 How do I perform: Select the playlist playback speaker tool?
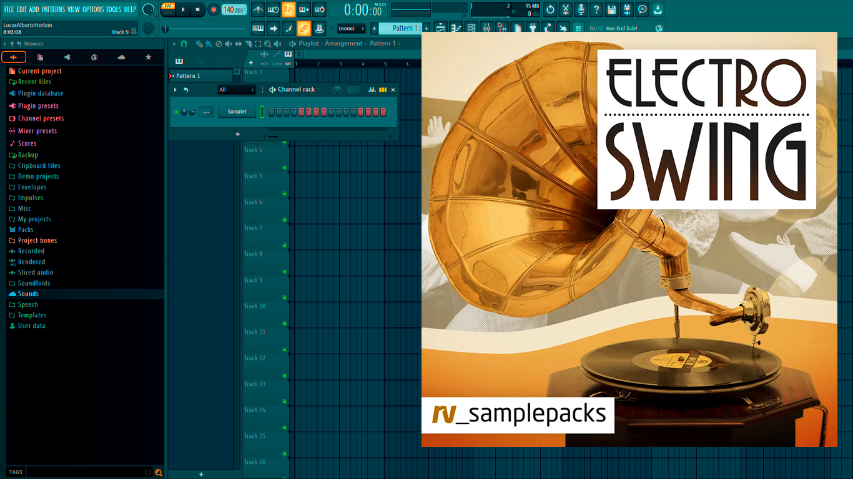[x=277, y=44]
